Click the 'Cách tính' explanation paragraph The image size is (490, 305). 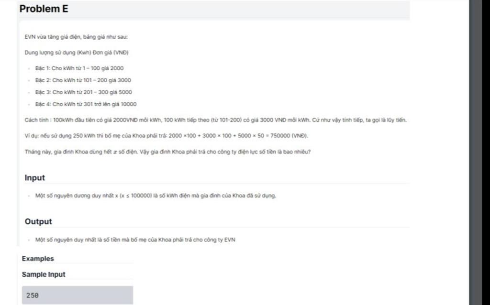[216, 120]
